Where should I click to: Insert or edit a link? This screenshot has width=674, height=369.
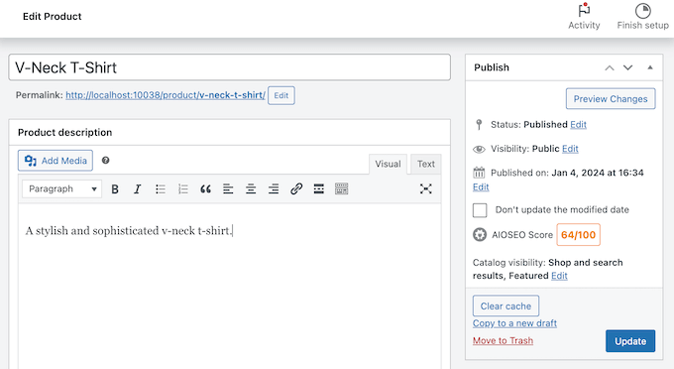click(296, 188)
